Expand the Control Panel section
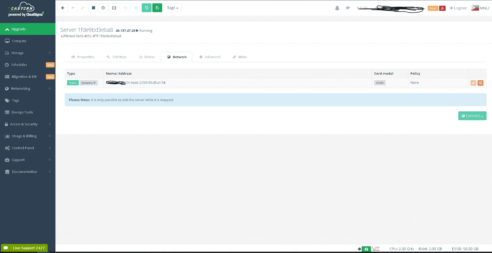The image size is (492, 253). pyautogui.click(x=28, y=148)
